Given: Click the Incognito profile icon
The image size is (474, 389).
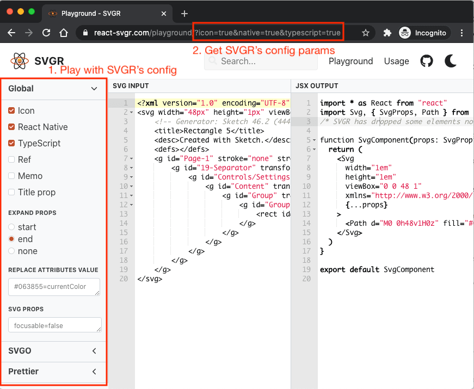Looking at the screenshot, I should [x=405, y=33].
